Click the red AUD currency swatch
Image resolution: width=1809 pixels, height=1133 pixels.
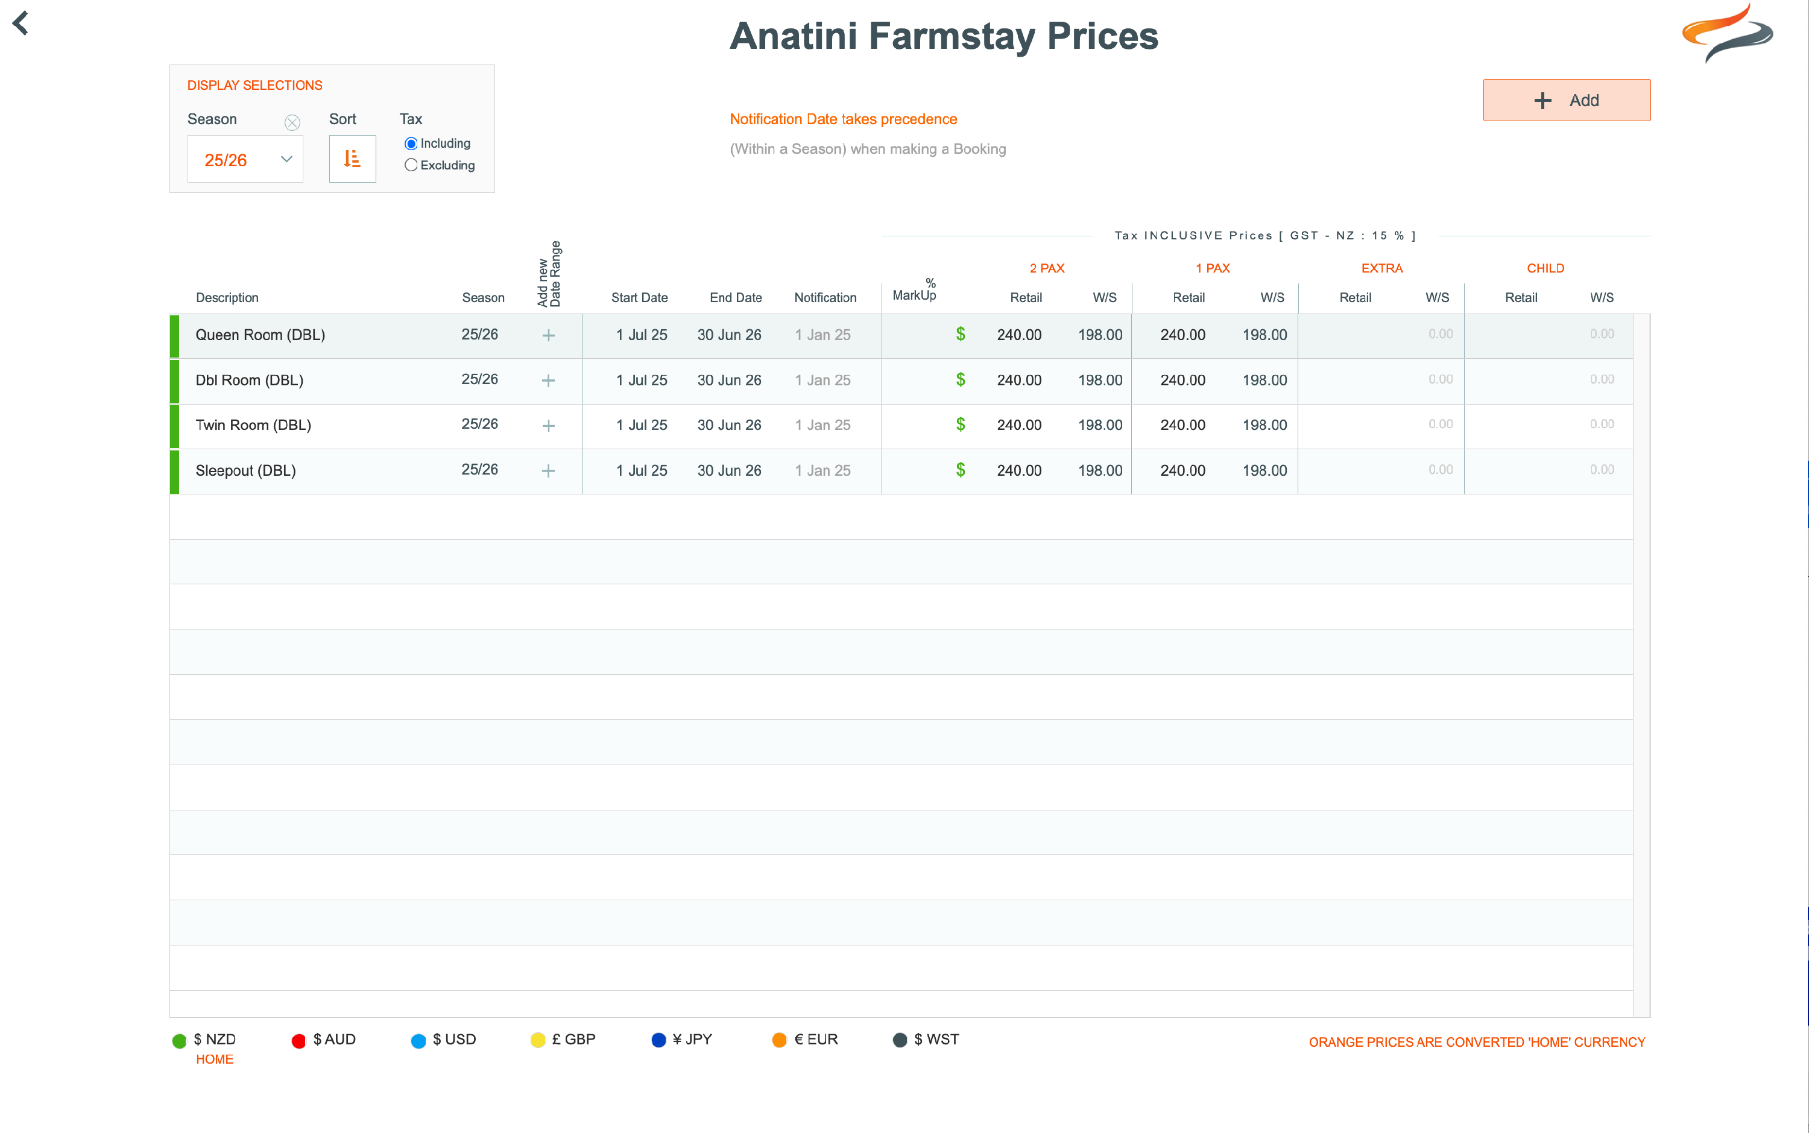pos(298,1041)
